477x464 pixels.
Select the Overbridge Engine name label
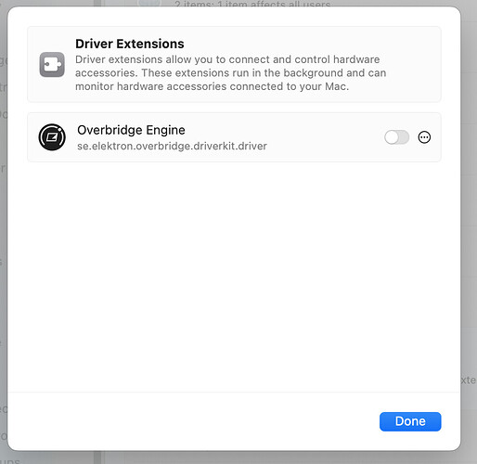point(131,130)
